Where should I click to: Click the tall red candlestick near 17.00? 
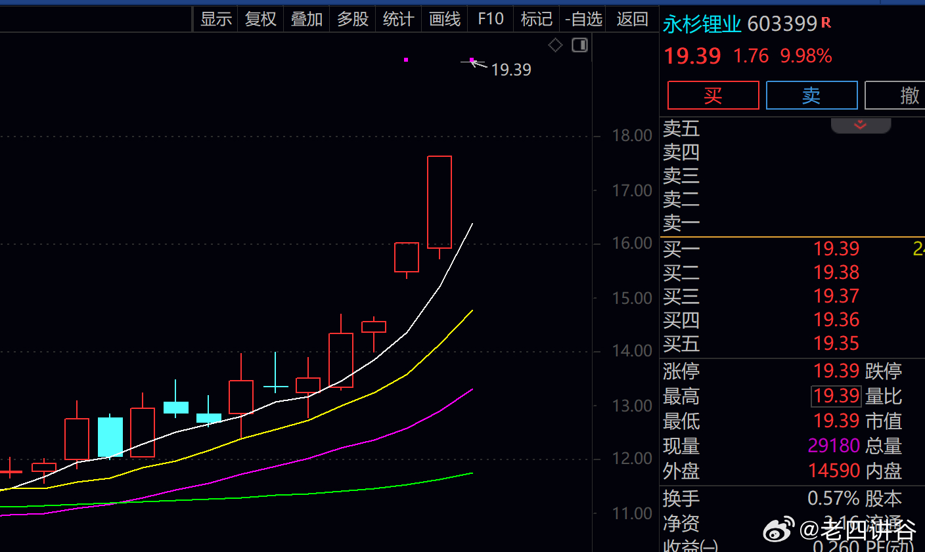(440, 202)
